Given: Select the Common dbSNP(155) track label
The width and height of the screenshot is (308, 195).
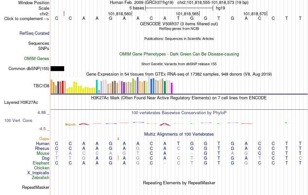Looking at the screenshot, I should point(29,68).
